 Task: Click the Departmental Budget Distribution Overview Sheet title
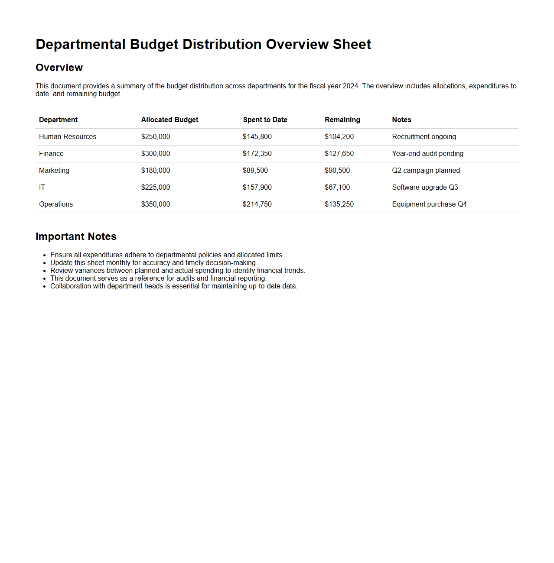[x=203, y=44]
